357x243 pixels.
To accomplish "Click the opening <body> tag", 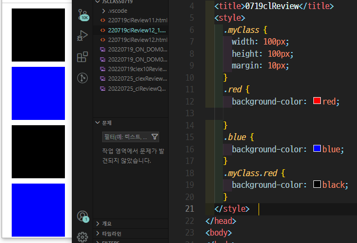I will (219, 233).
